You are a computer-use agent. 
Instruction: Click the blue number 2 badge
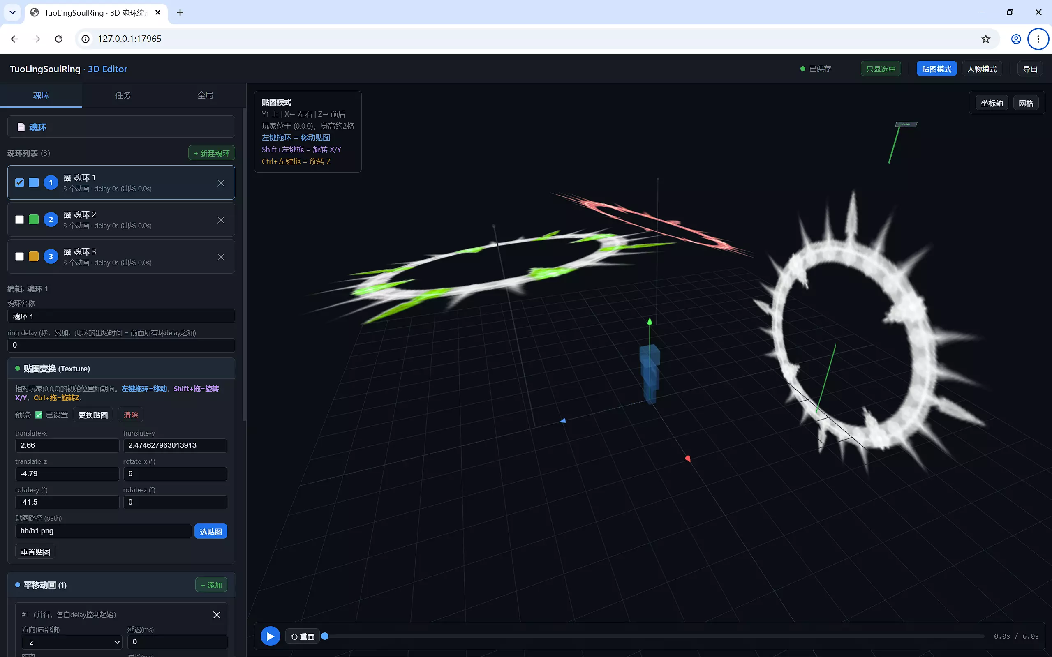click(x=51, y=219)
